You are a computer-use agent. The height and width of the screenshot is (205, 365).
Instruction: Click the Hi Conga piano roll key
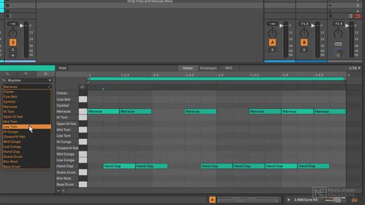click(83, 142)
